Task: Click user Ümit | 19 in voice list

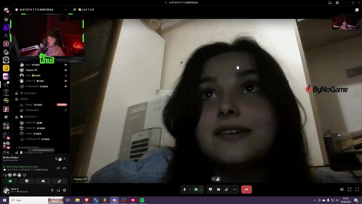Action: coord(43,81)
